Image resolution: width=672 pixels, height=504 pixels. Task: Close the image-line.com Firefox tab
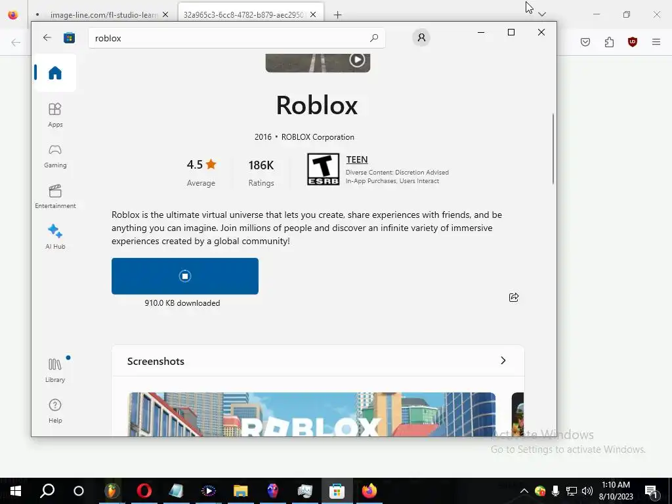coord(165,14)
